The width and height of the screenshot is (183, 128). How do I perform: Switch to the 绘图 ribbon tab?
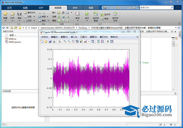[25, 8]
